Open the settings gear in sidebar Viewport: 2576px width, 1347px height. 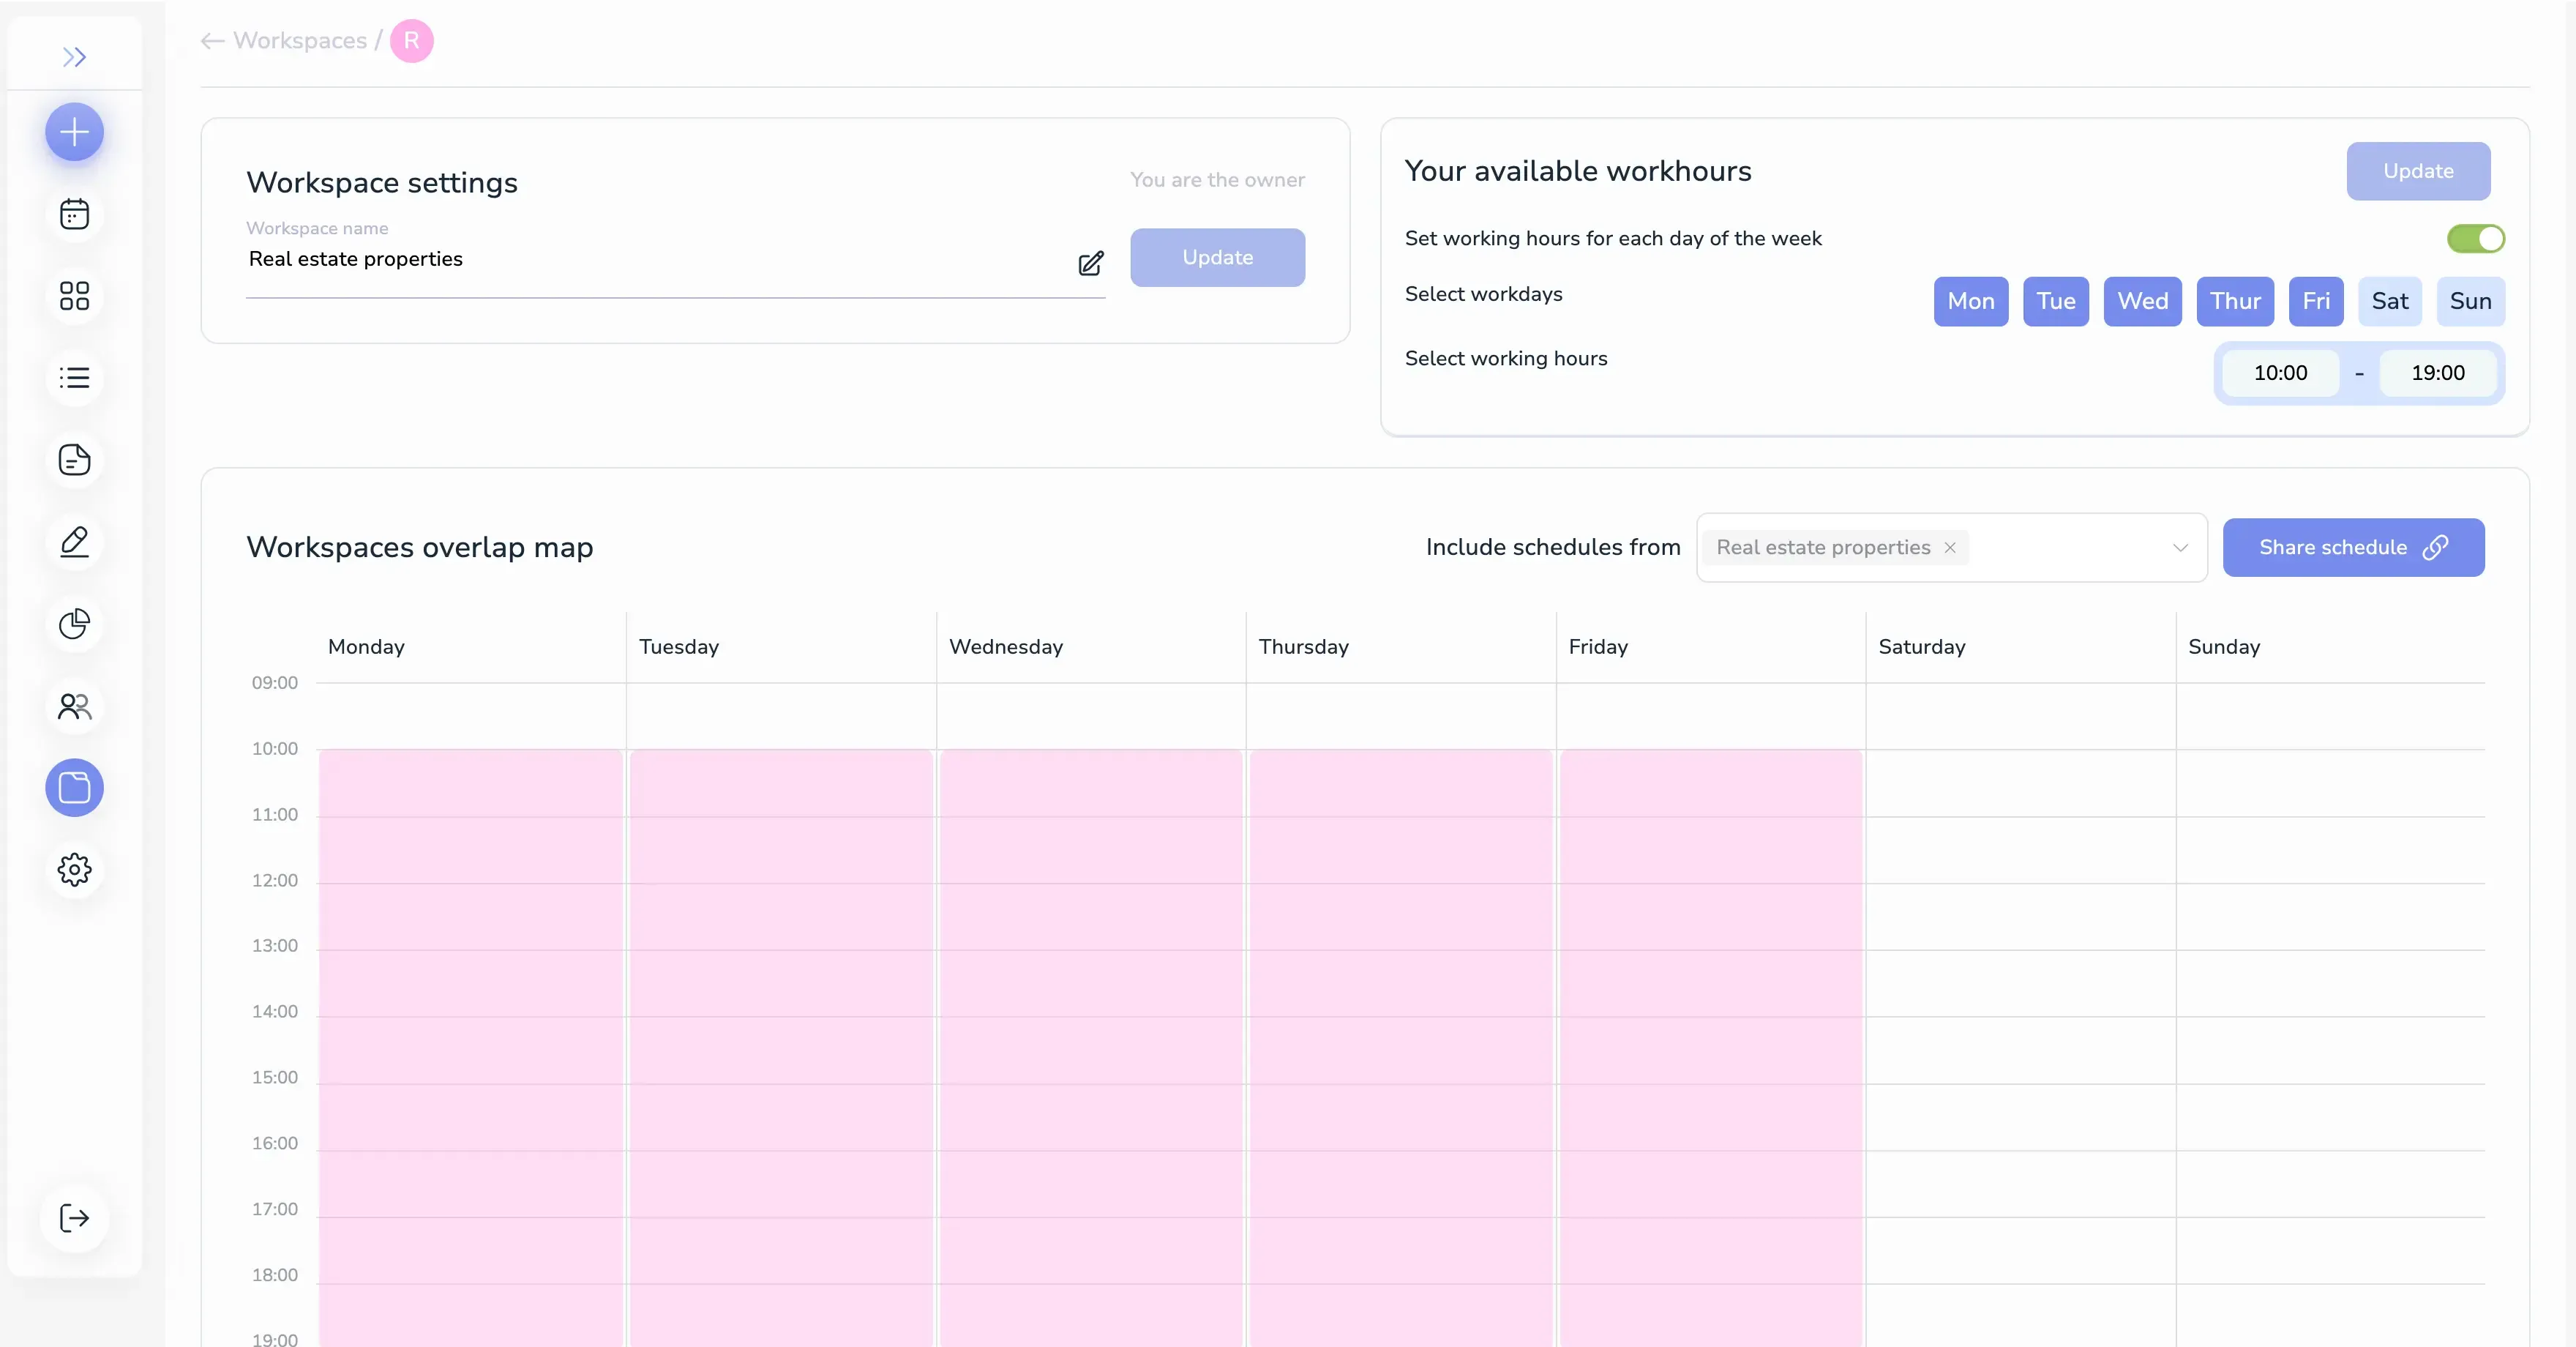(74, 870)
